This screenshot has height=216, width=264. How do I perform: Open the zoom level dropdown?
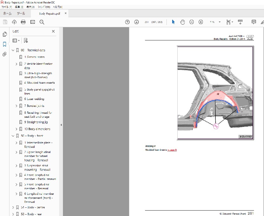click(219, 22)
